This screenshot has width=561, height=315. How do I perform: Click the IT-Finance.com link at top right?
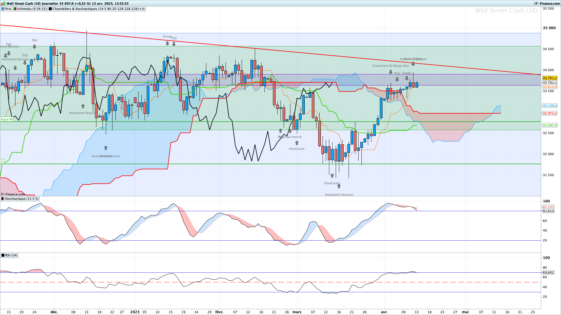[547, 3]
